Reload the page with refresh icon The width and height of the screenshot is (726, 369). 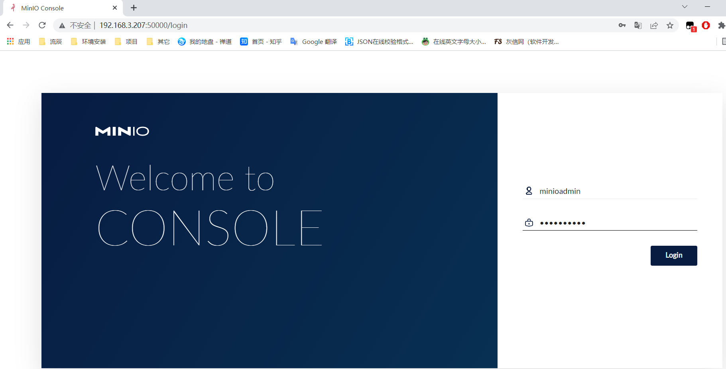(x=42, y=25)
